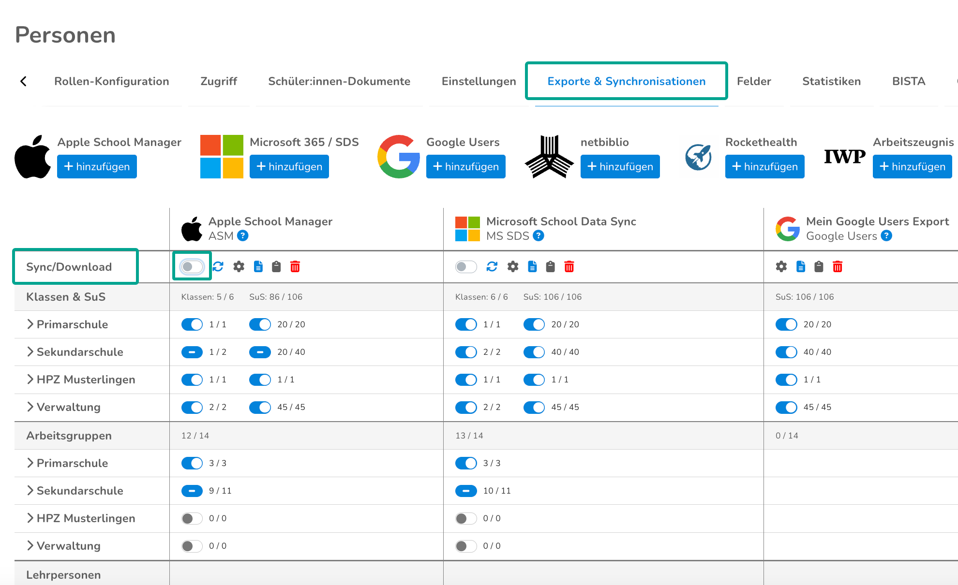Viewport: 958px width, 585px height.
Task: Click red trash icon for Google Users export
Action: pos(838,266)
